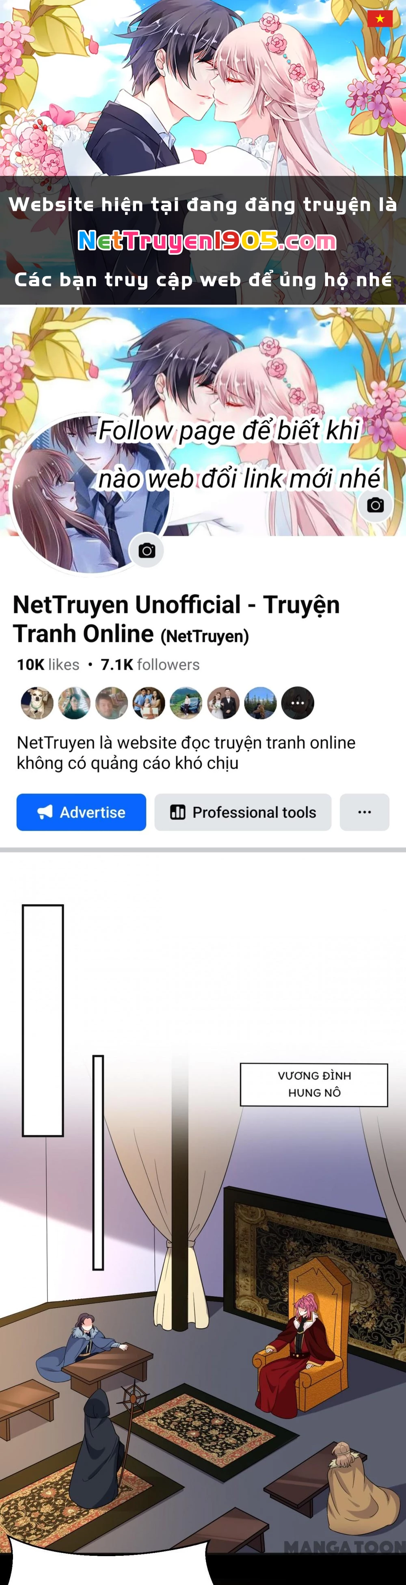Open the megaphone icon on Advertise

pyautogui.click(x=45, y=812)
